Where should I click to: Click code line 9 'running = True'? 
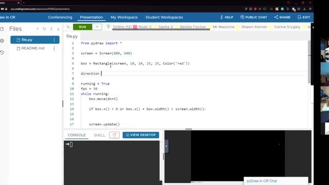[95, 83]
